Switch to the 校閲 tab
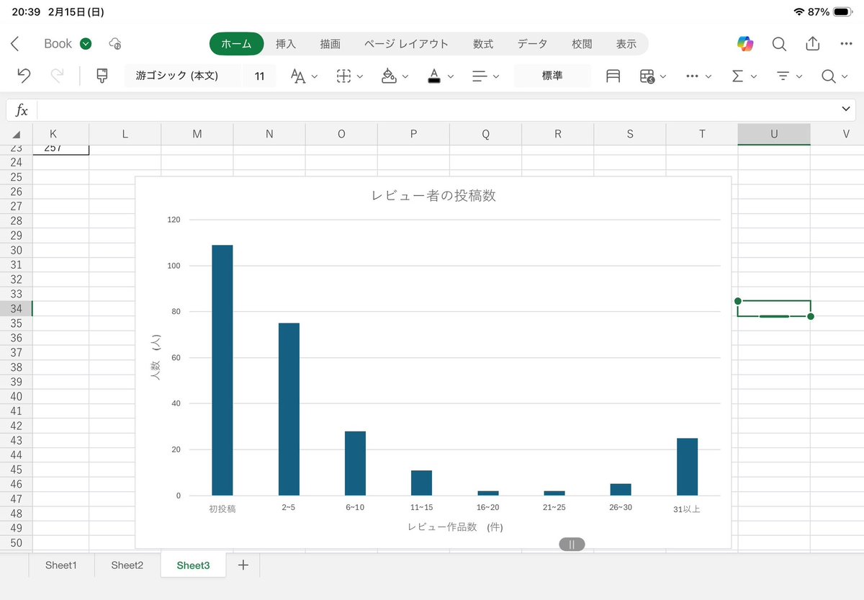 tap(582, 44)
